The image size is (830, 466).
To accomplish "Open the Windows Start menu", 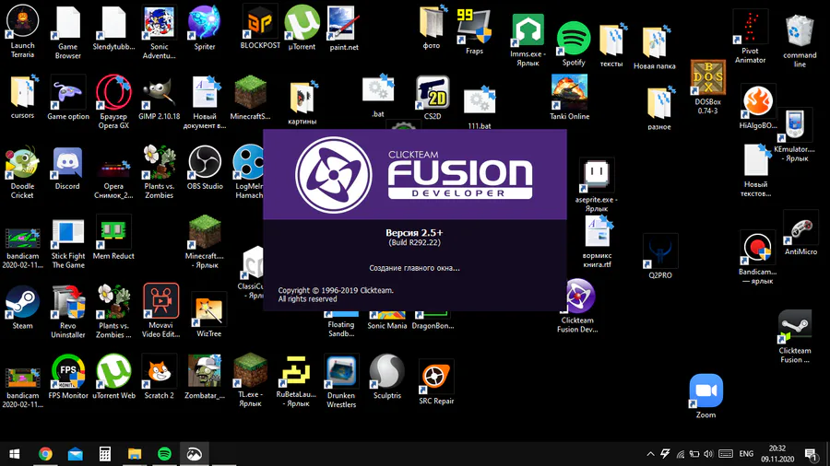I will [x=14, y=454].
